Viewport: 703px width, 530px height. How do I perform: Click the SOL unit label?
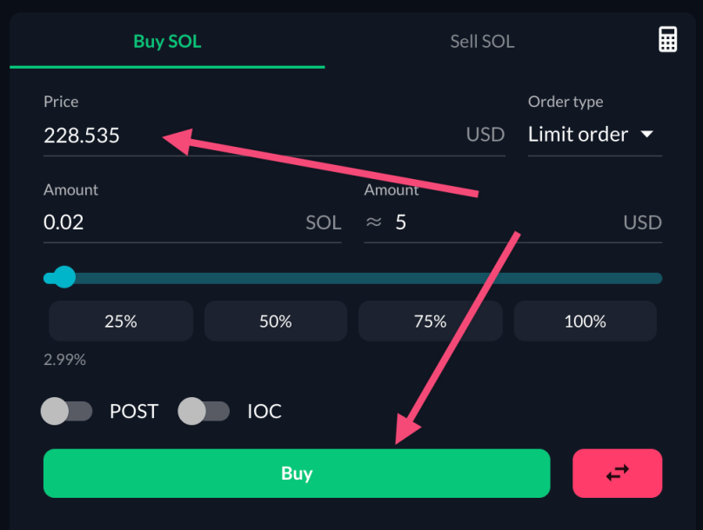322,222
